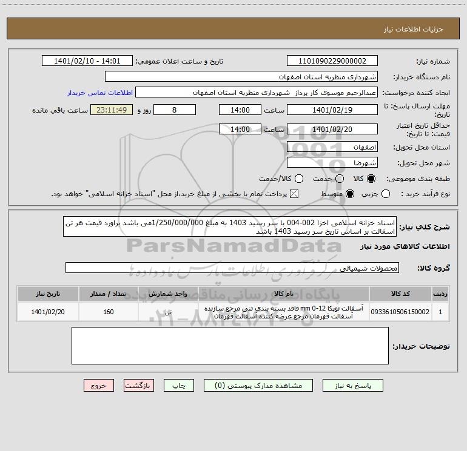Viewport: 467px width, 451px height.
Task: Choose the متوسط purchase type option
Action: coord(350,194)
